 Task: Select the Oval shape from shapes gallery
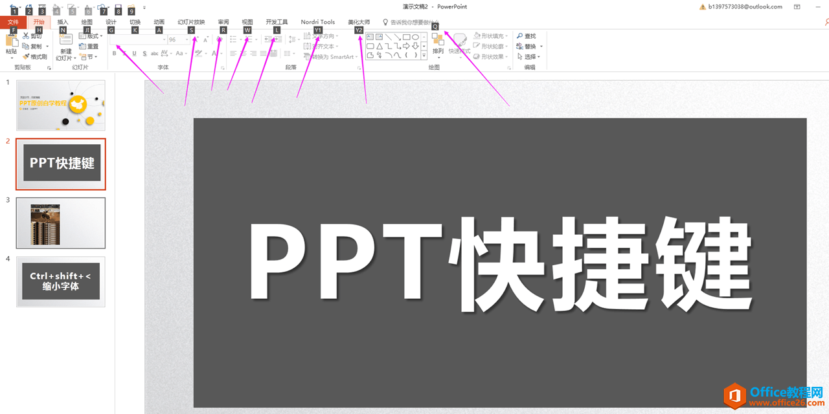pos(416,36)
